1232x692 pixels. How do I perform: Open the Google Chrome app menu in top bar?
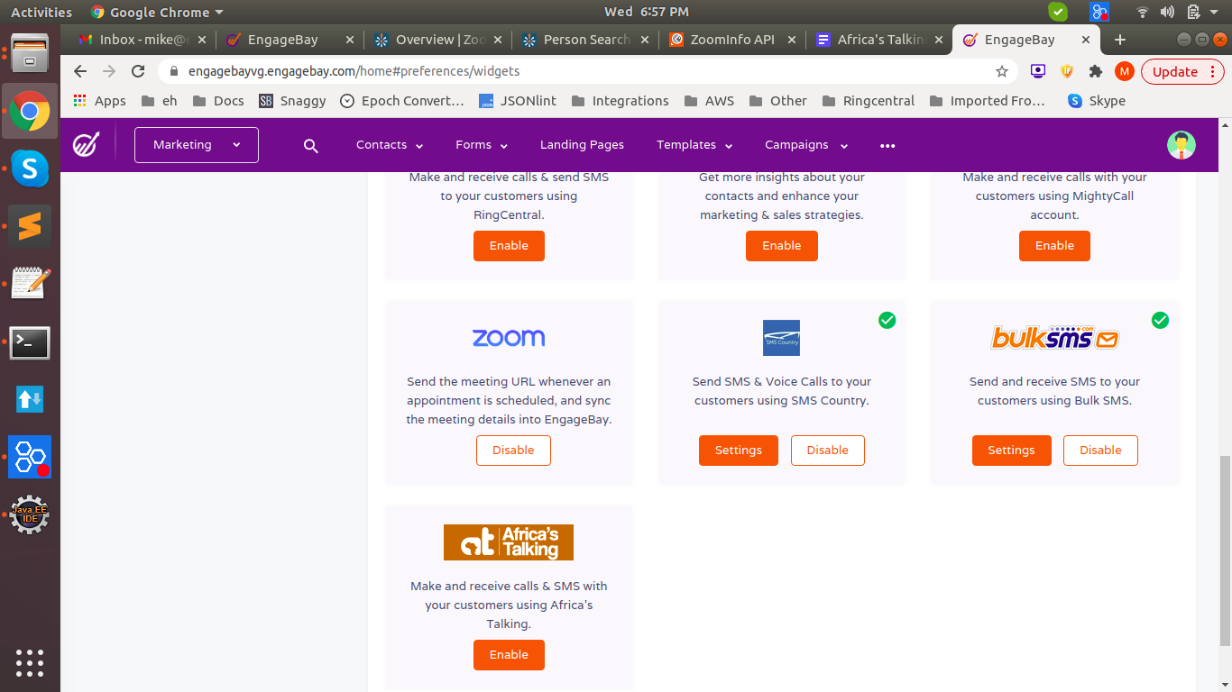pyautogui.click(x=157, y=12)
